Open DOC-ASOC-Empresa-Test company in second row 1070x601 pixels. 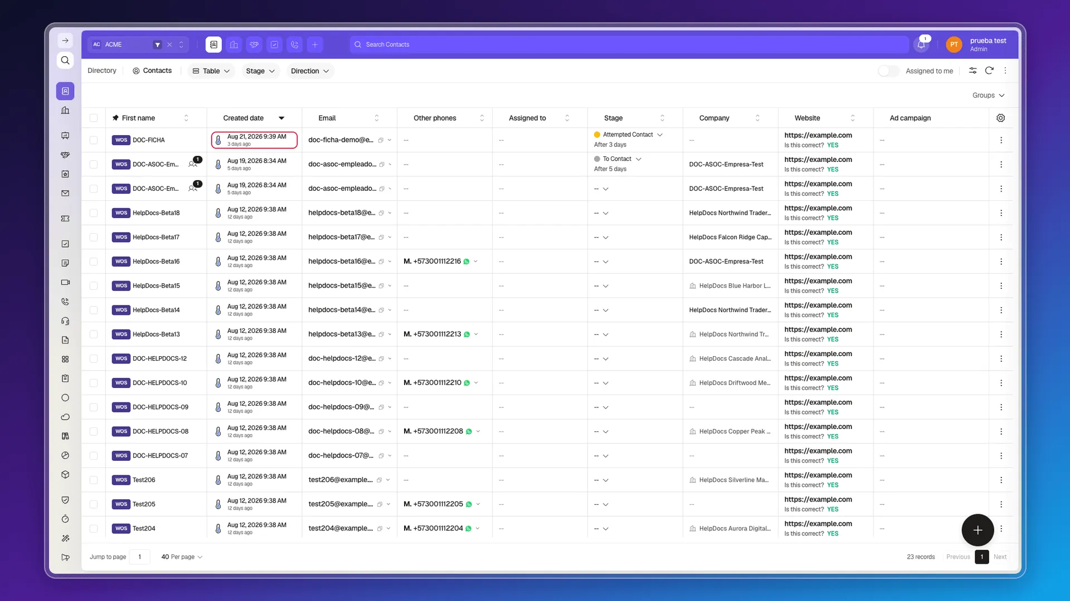pyautogui.click(x=726, y=164)
